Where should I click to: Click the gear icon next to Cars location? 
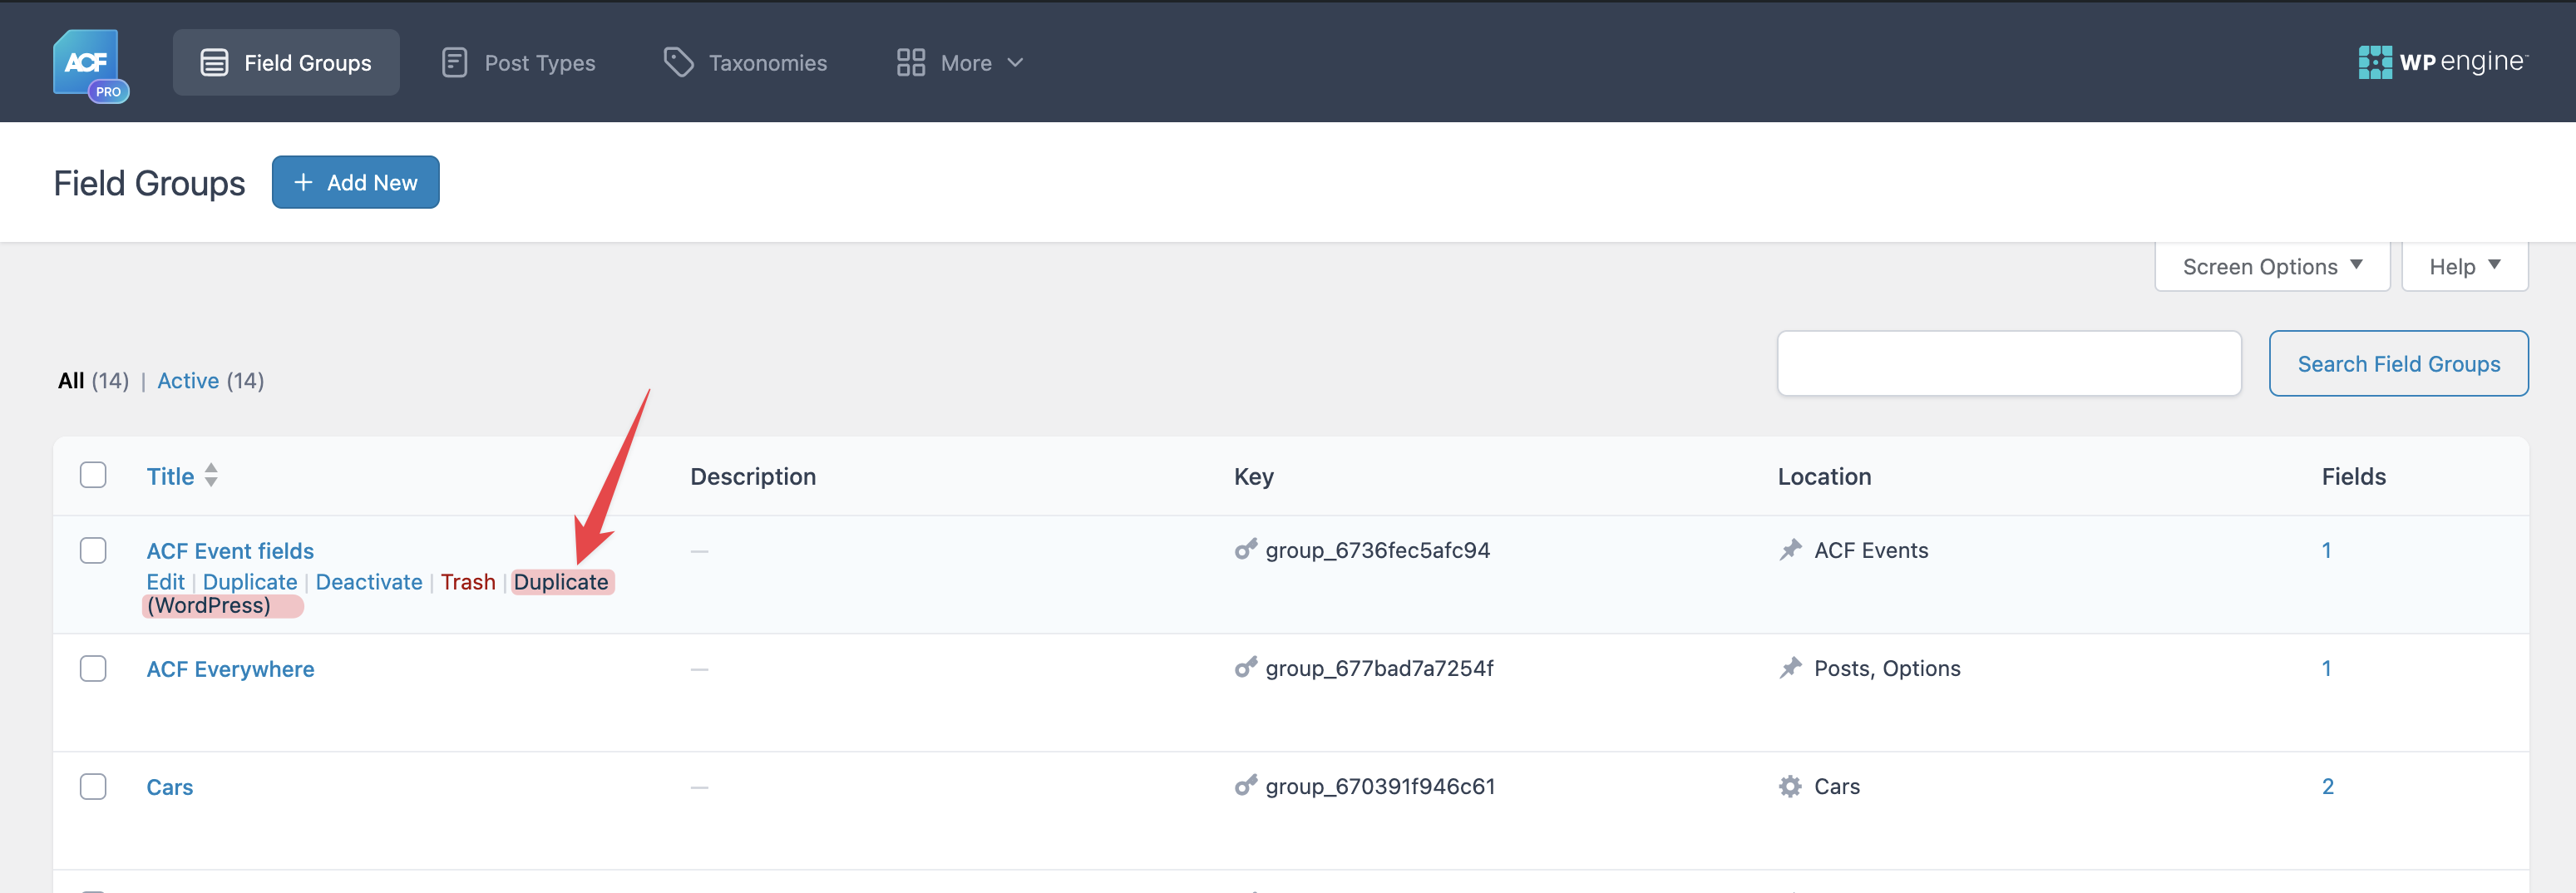click(1790, 786)
